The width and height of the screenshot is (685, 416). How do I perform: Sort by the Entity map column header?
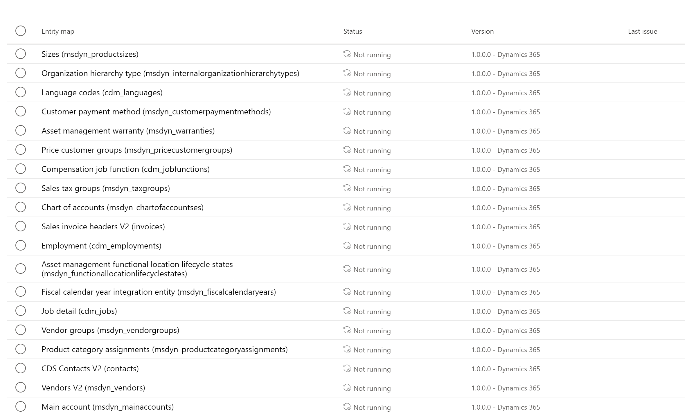pos(58,31)
